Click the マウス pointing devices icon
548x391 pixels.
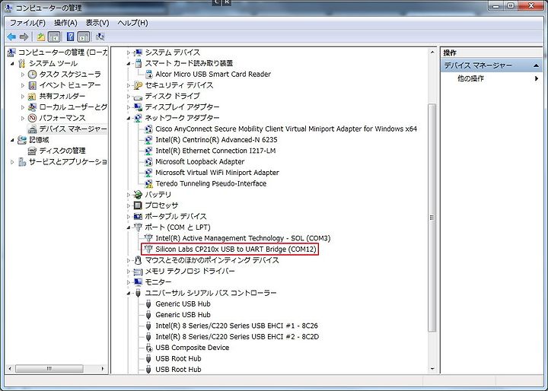click(x=139, y=260)
